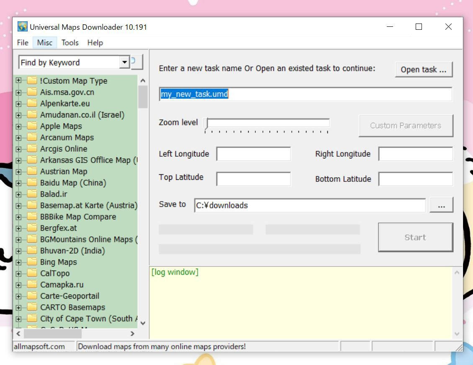
Task: Click the Zoom level slider handle
Action: tap(206, 123)
